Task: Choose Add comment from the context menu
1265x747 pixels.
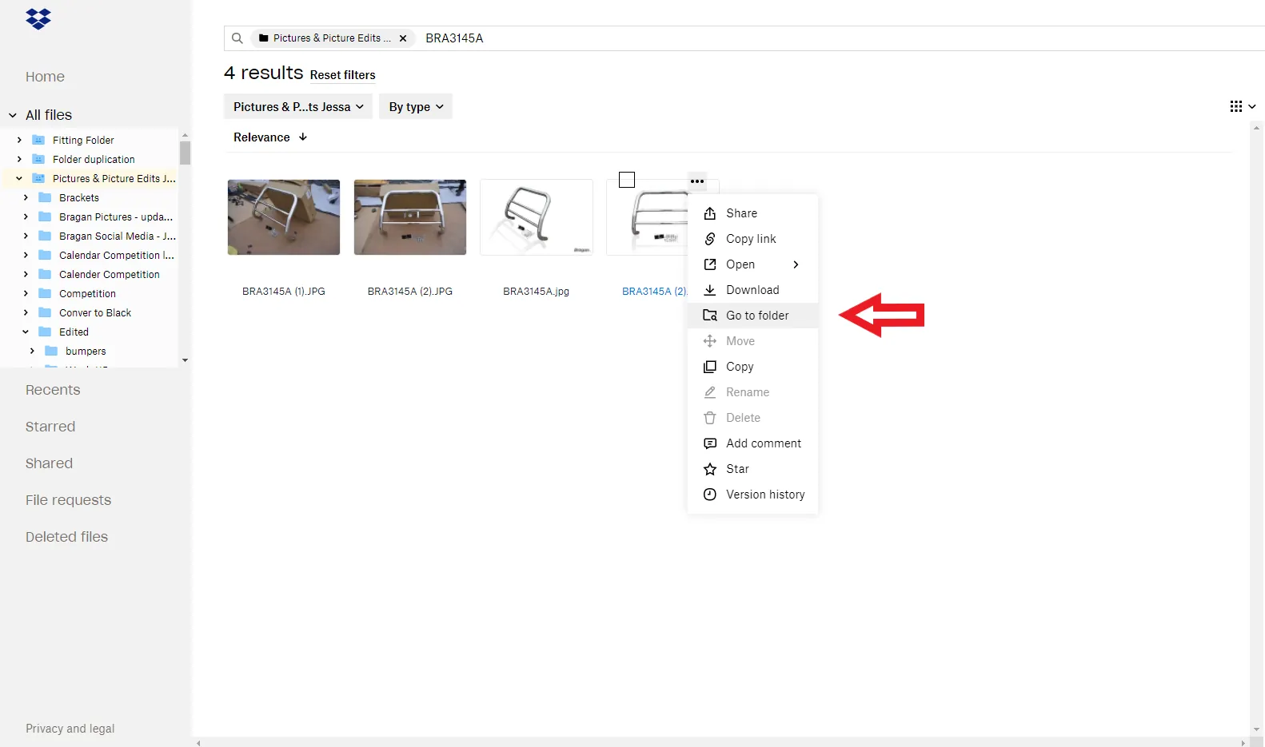Action: coord(752,443)
